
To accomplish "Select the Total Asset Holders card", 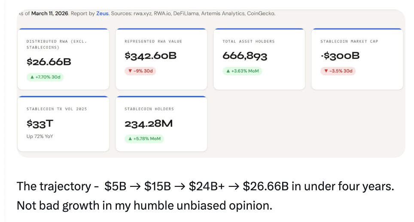I will tap(259, 59).
